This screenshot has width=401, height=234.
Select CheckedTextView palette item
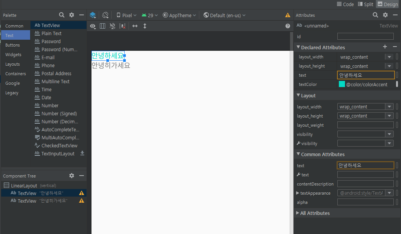[59, 145]
